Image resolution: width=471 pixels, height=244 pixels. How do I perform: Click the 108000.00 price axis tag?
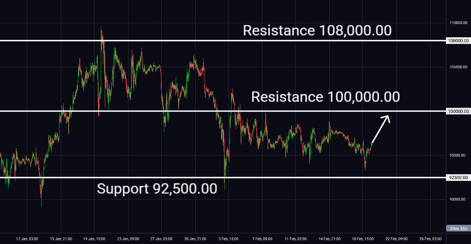[x=458, y=41]
